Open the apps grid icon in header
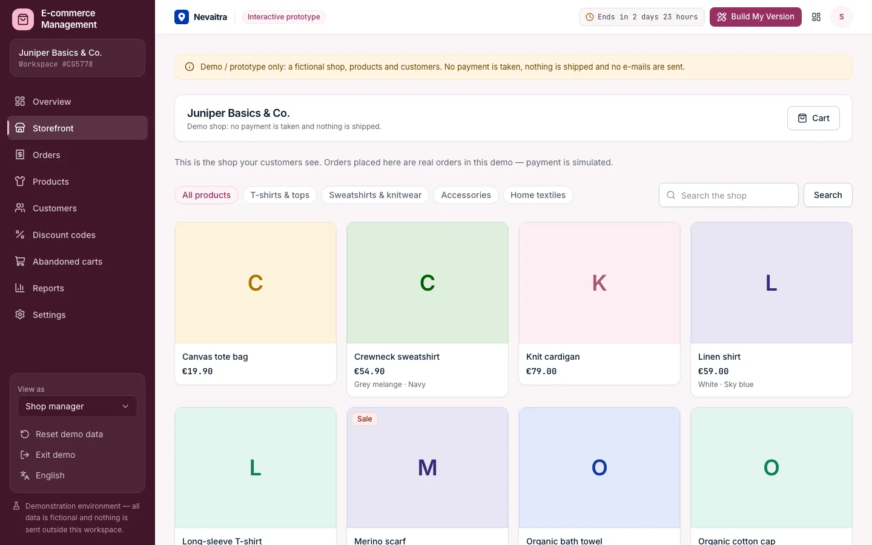 pos(816,17)
